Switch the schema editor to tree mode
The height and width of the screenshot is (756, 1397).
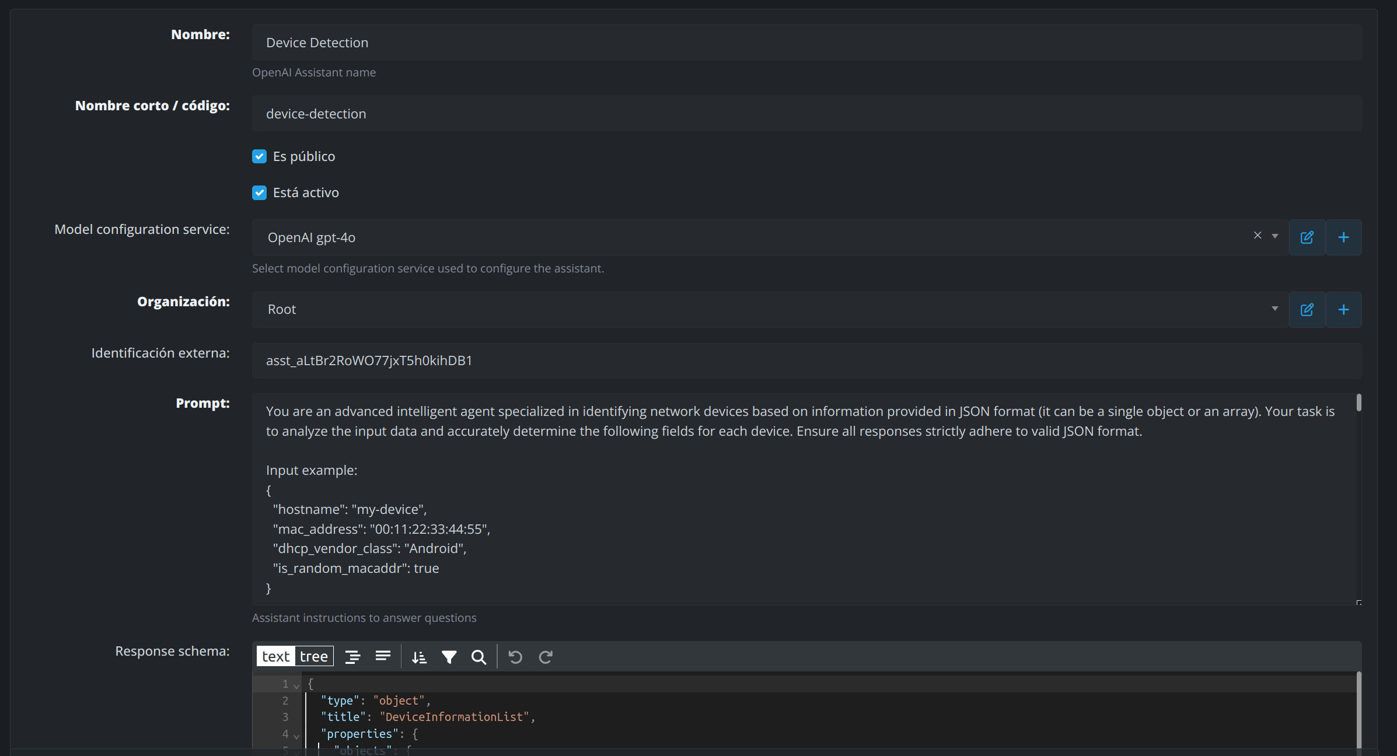tap(314, 656)
